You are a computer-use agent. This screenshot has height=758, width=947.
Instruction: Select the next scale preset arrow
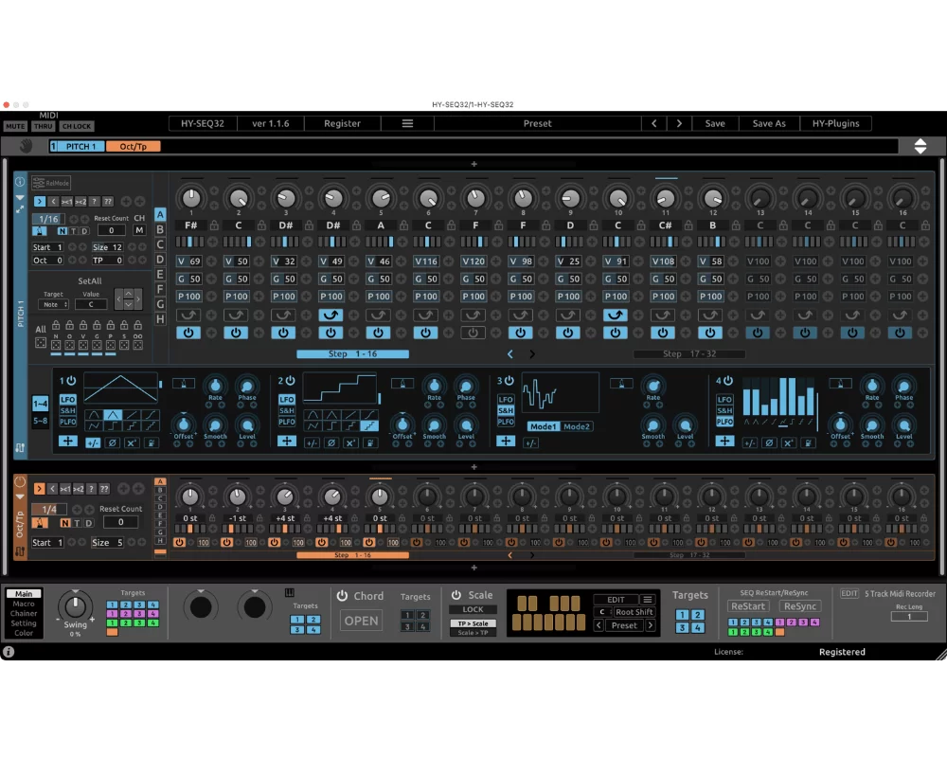(x=651, y=625)
